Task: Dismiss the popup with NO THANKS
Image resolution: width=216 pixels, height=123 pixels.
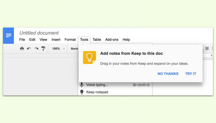Action: pyautogui.click(x=168, y=74)
